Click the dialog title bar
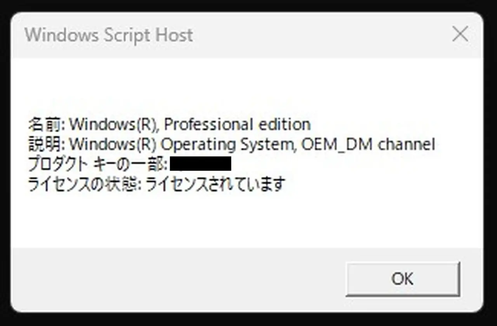Viewport: 497px width, 326px height. (x=248, y=35)
